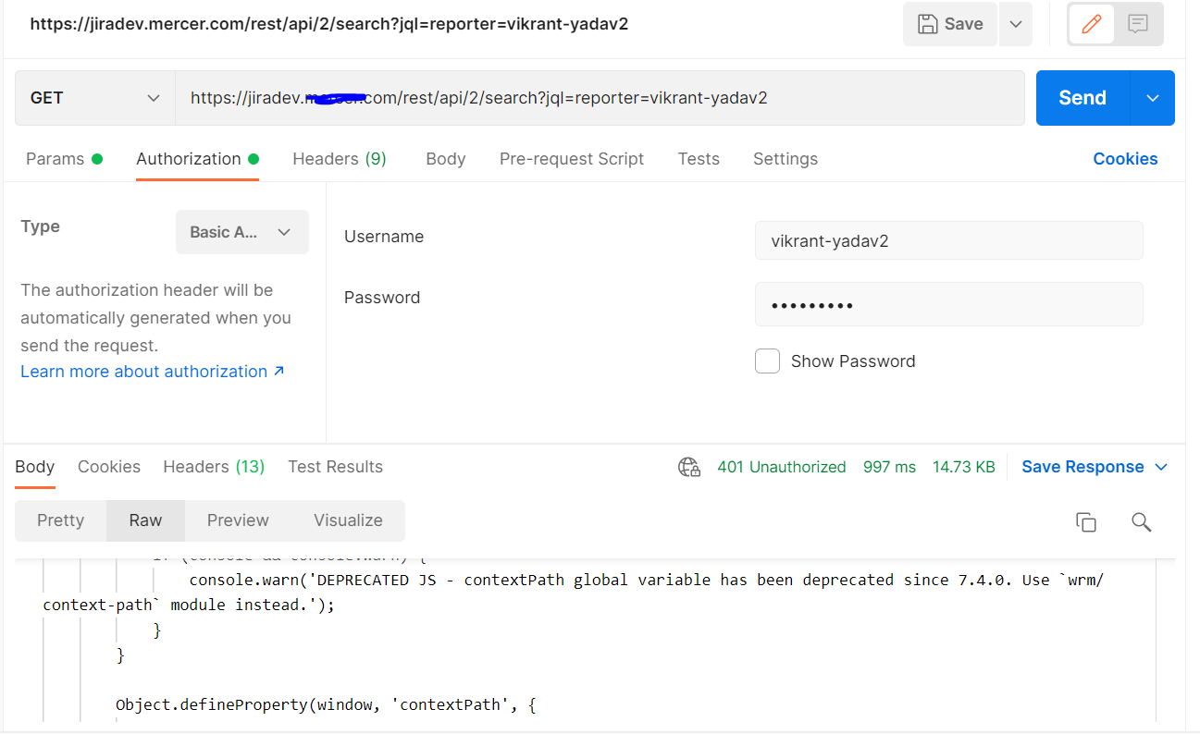The height and width of the screenshot is (734, 1200).
Task: Switch response view to Pretty
Action: 60,520
